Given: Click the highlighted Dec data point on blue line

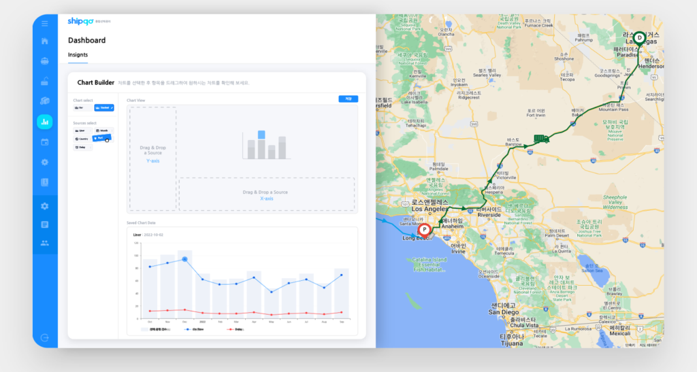Looking at the screenshot, I should coord(184,259).
